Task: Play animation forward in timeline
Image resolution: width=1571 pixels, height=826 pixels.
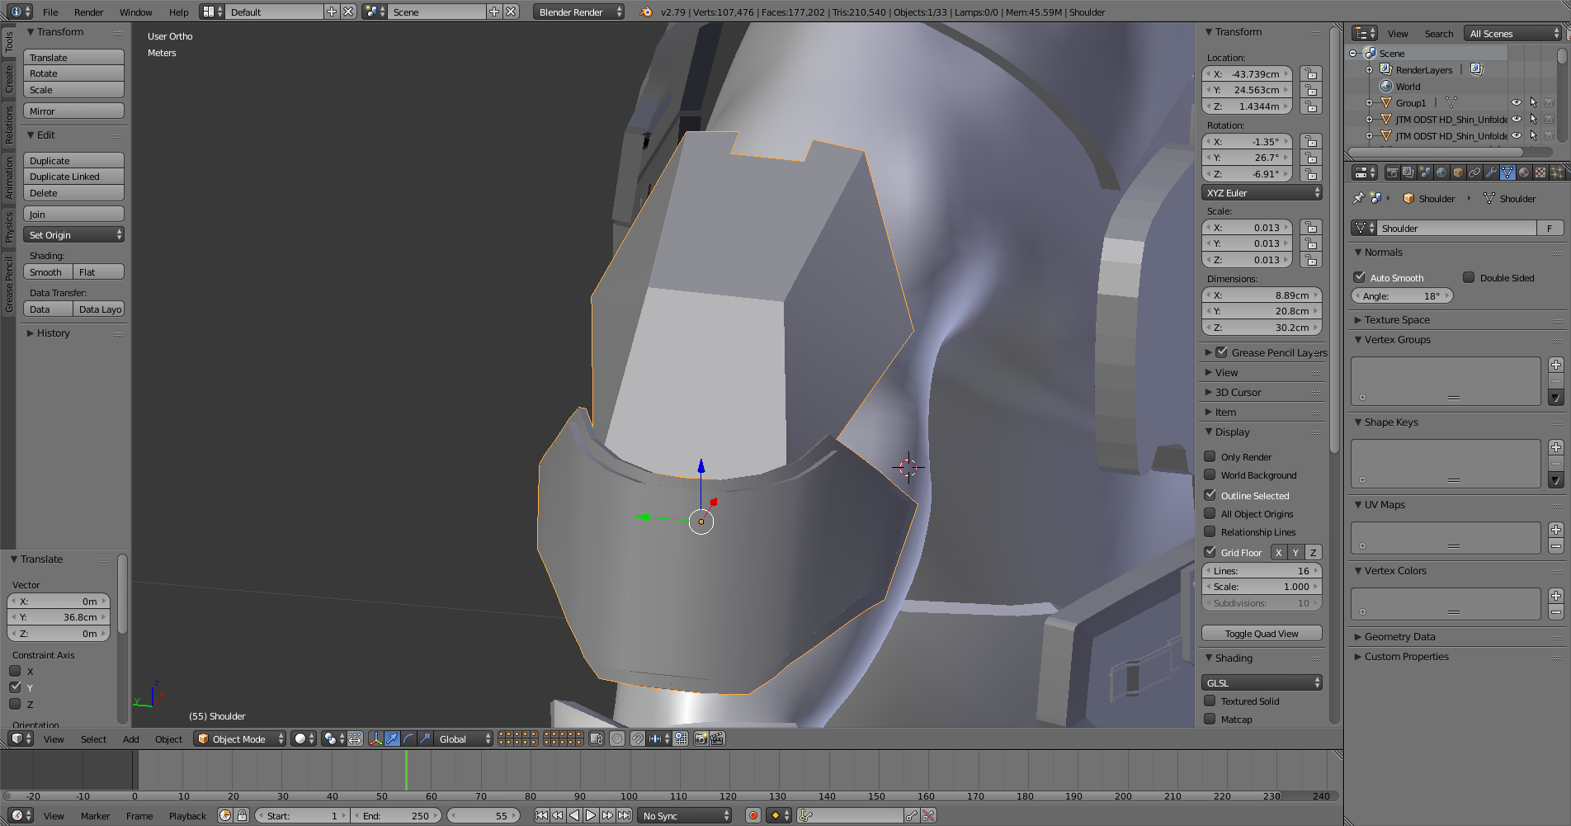Action: coord(591,815)
